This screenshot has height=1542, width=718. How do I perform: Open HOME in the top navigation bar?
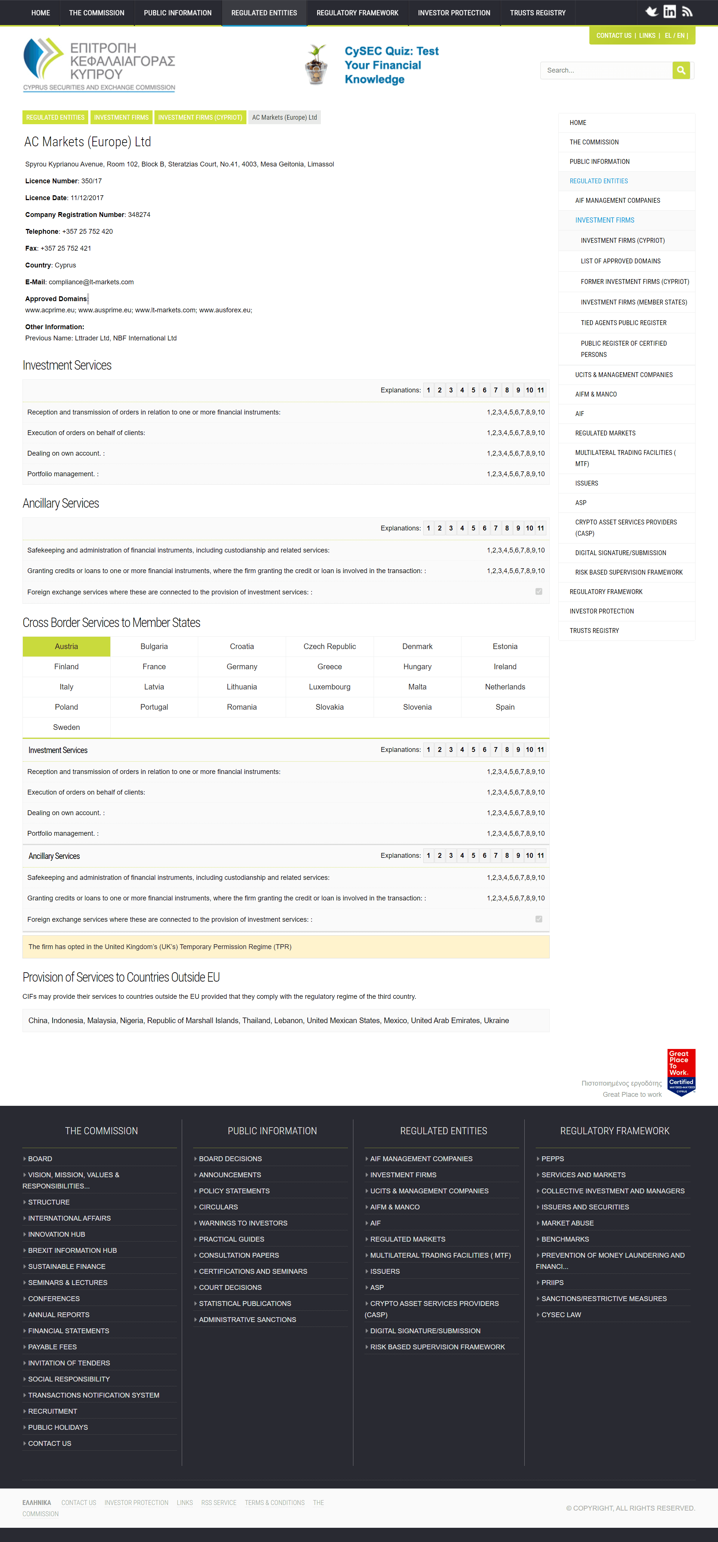pos(41,13)
